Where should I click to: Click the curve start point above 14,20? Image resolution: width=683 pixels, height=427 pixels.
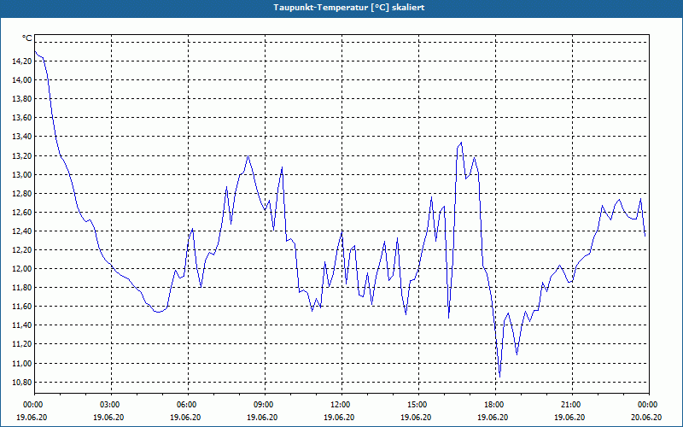tap(35, 51)
